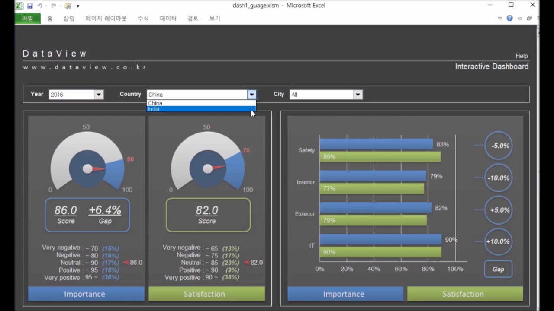Click the Safety axis label
The width and height of the screenshot is (554, 311).
tap(306, 150)
